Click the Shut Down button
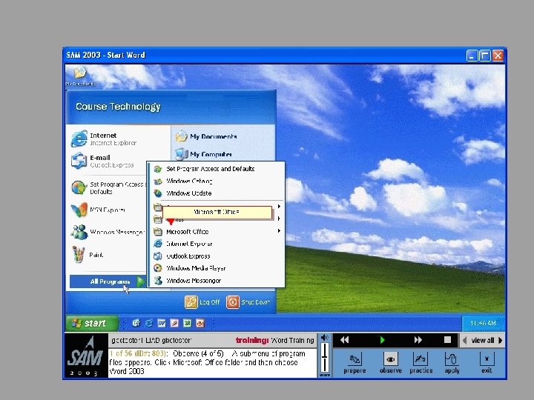 pos(248,301)
